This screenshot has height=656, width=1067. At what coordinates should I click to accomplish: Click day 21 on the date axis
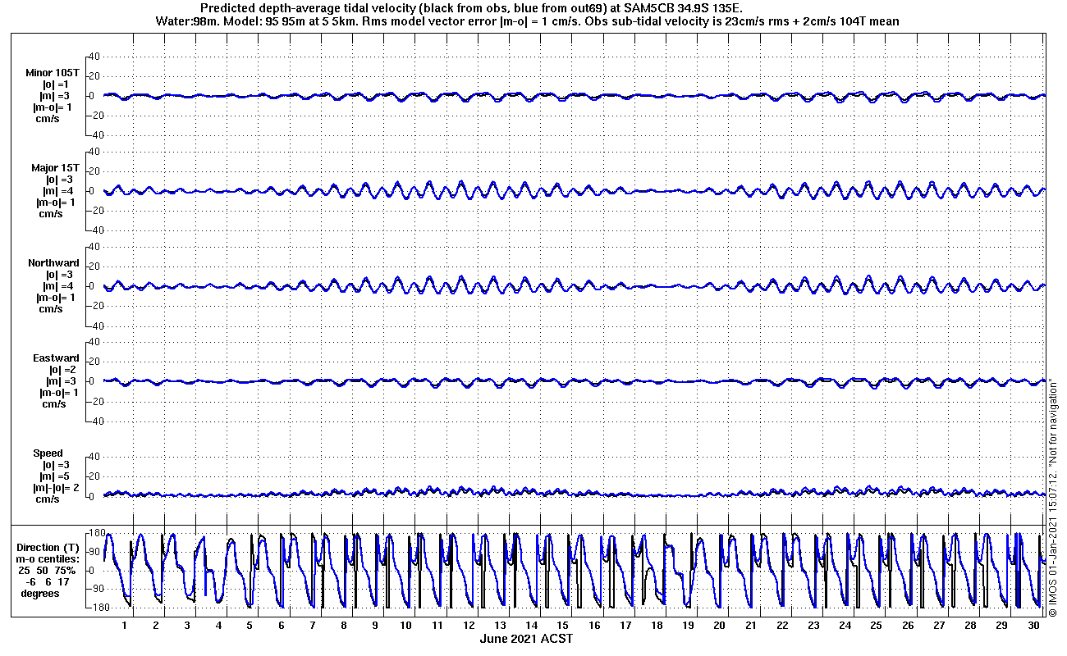tap(751, 625)
